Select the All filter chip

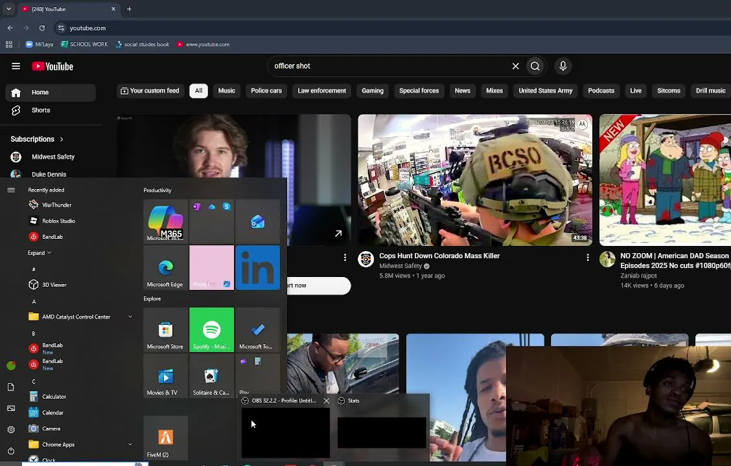198,91
